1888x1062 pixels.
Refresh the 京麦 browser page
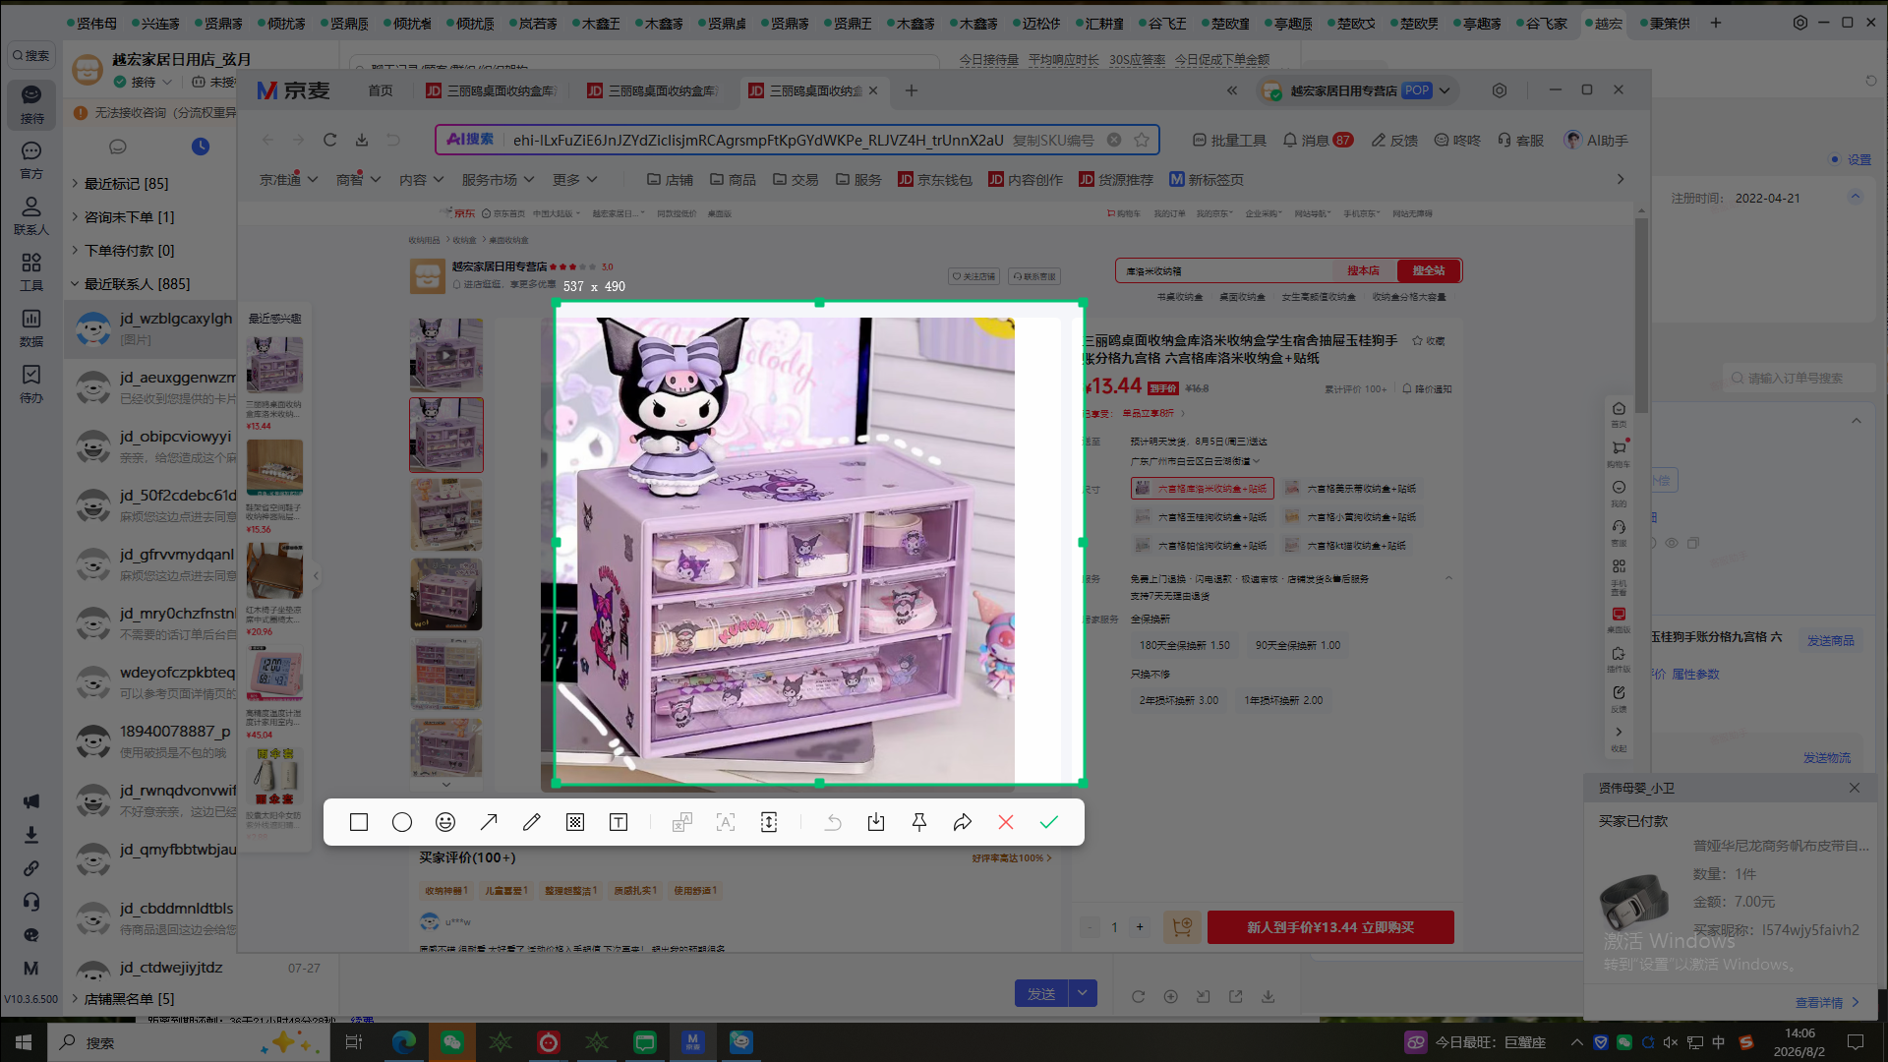point(330,140)
